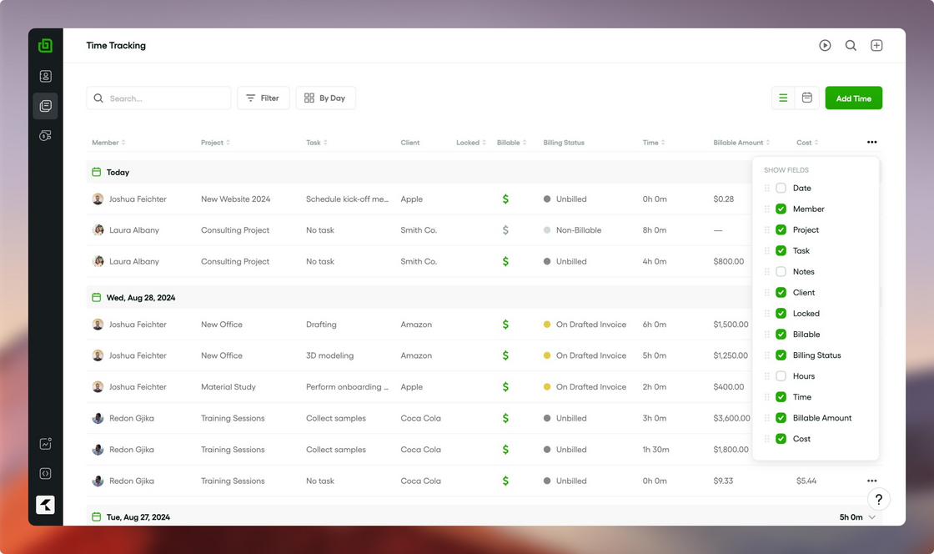Open the By Day grouping dropdown
The width and height of the screenshot is (934, 554).
(325, 98)
